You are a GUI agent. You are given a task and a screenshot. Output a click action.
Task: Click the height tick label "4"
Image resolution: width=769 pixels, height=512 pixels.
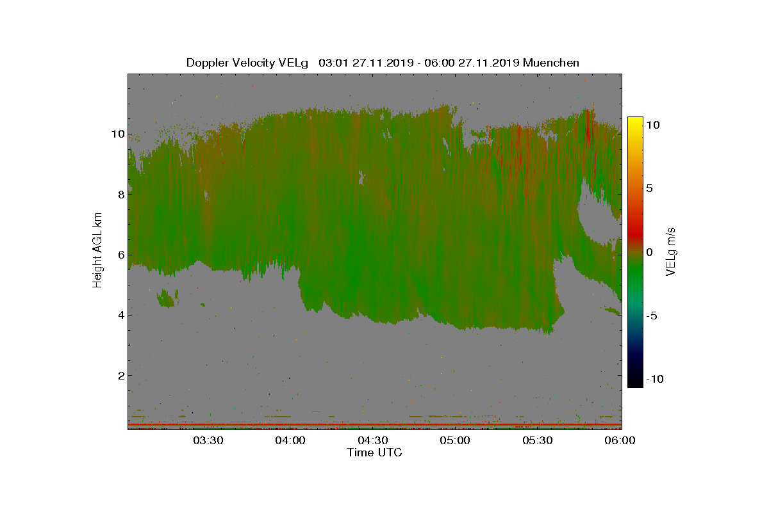(x=120, y=315)
